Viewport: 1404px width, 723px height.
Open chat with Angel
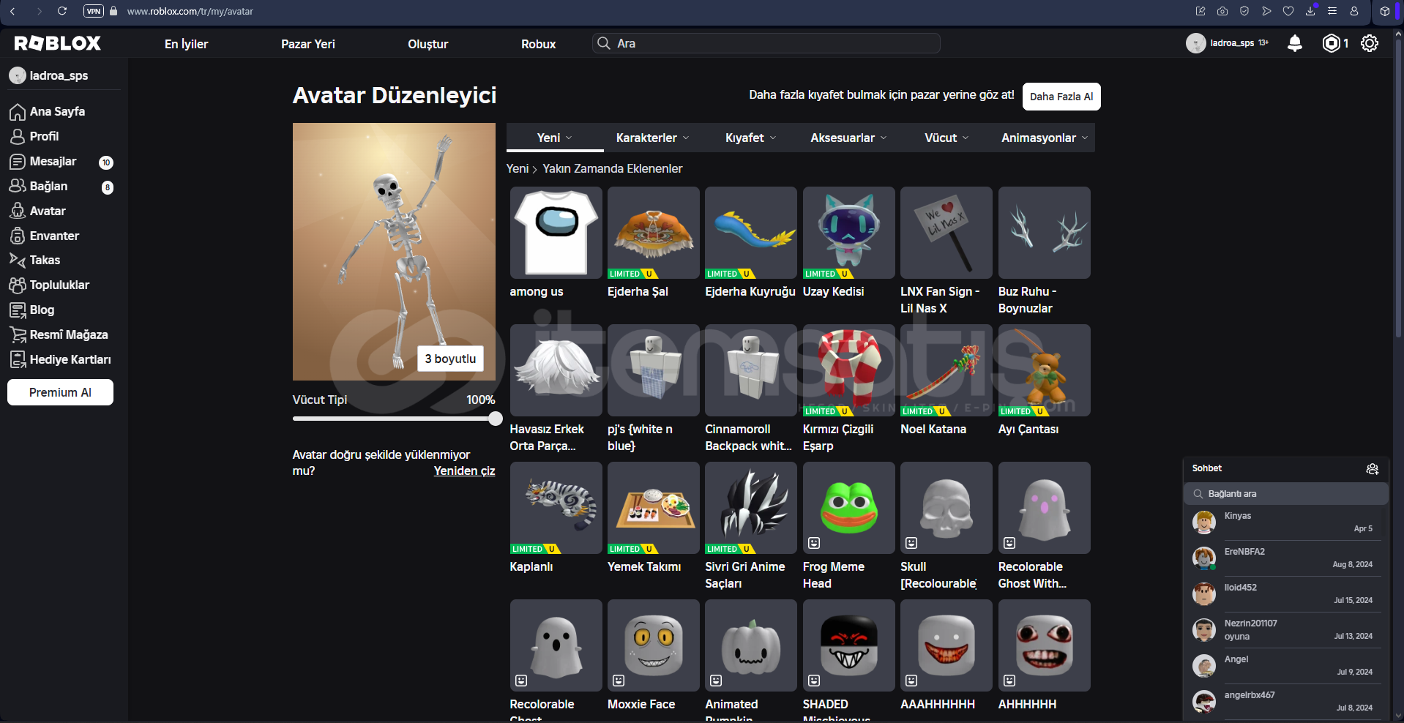(x=1286, y=666)
